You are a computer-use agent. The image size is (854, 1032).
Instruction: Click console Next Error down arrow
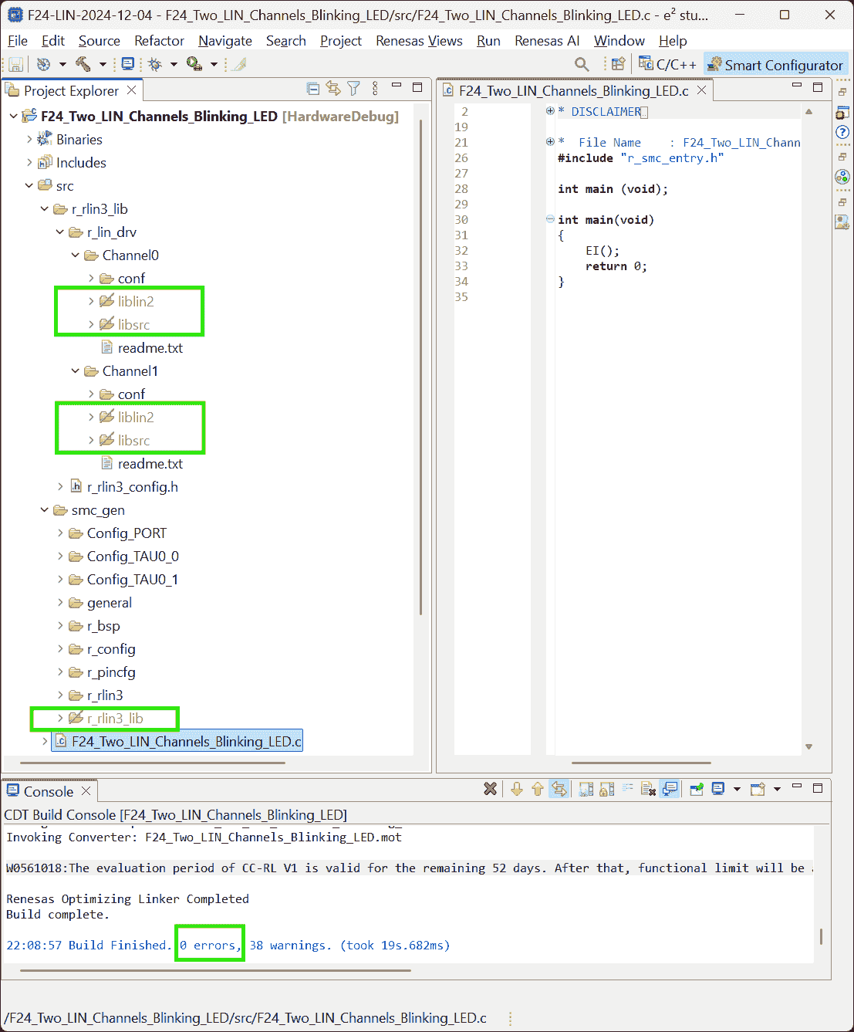click(x=517, y=789)
